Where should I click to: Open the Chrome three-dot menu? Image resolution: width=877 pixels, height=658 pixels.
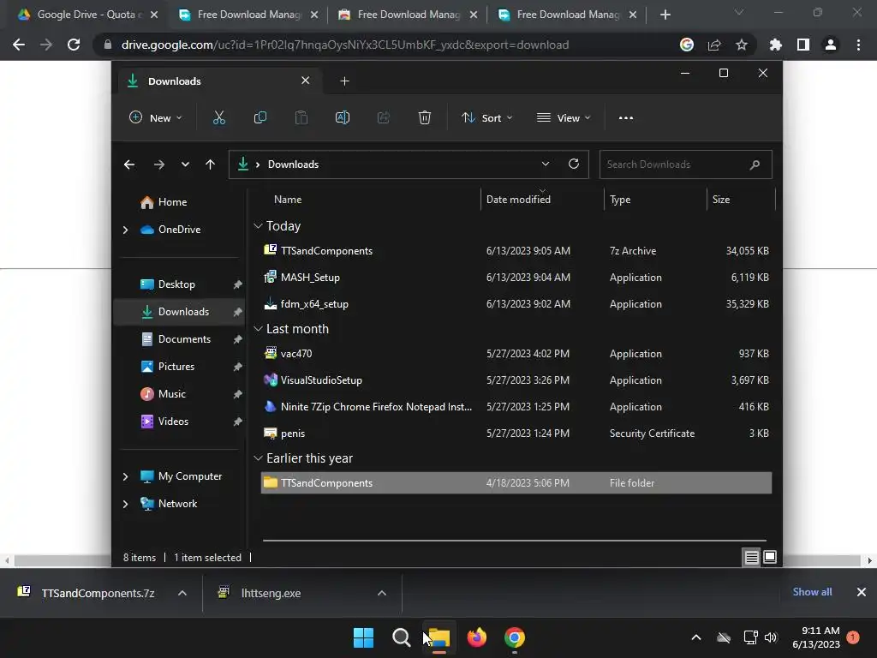tap(858, 45)
